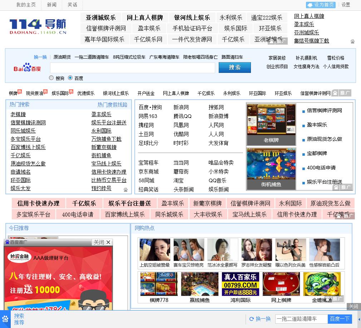Open the 我的主页 tab
361x328 pixels.
[x=26, y=5]
